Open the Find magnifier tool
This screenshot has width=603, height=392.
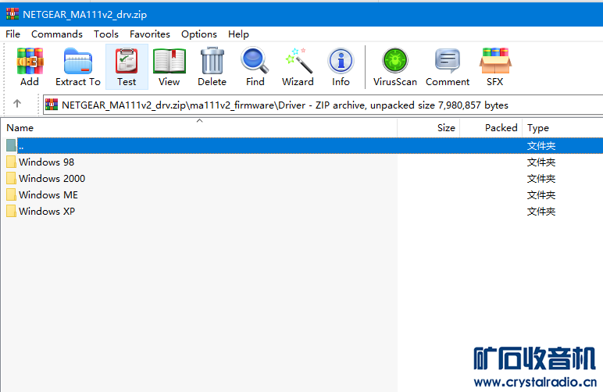[255, 60]
